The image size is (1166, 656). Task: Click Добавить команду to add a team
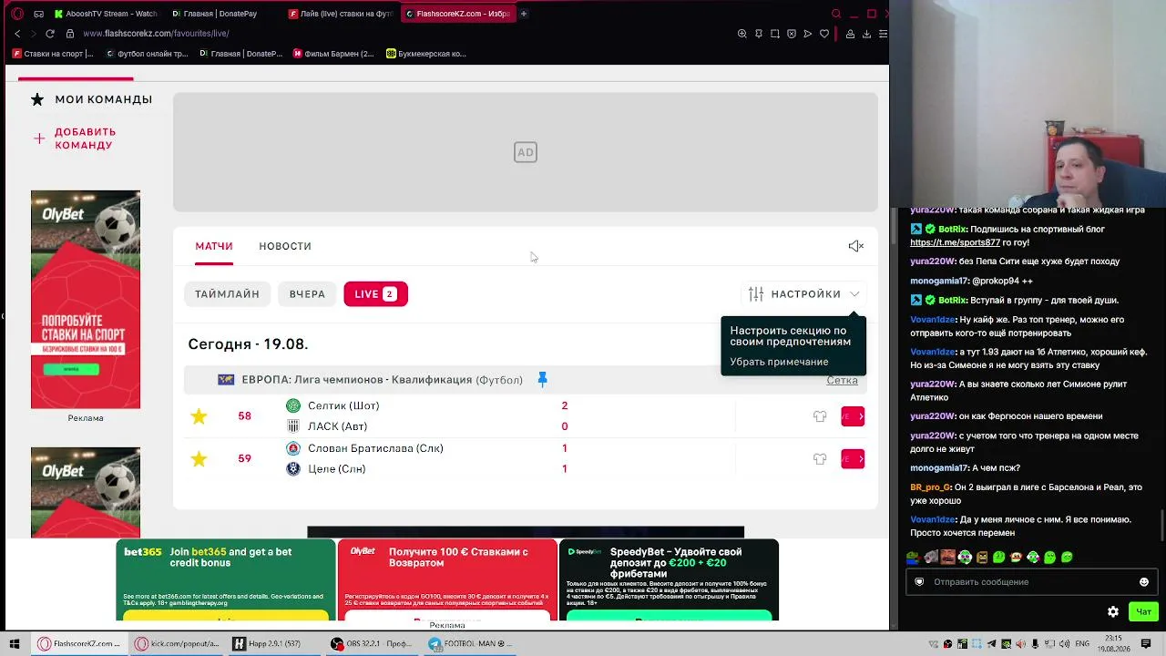pos(76,138)
